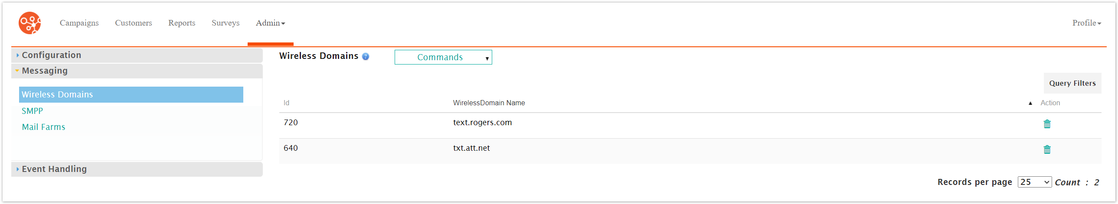This screenshot has width=1118, height=204.
Task: Open the Commands dropdown
Action: click(x=443, y=57)
